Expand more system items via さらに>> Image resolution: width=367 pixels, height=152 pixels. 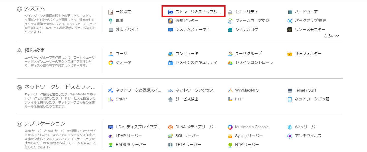(331, 36)
